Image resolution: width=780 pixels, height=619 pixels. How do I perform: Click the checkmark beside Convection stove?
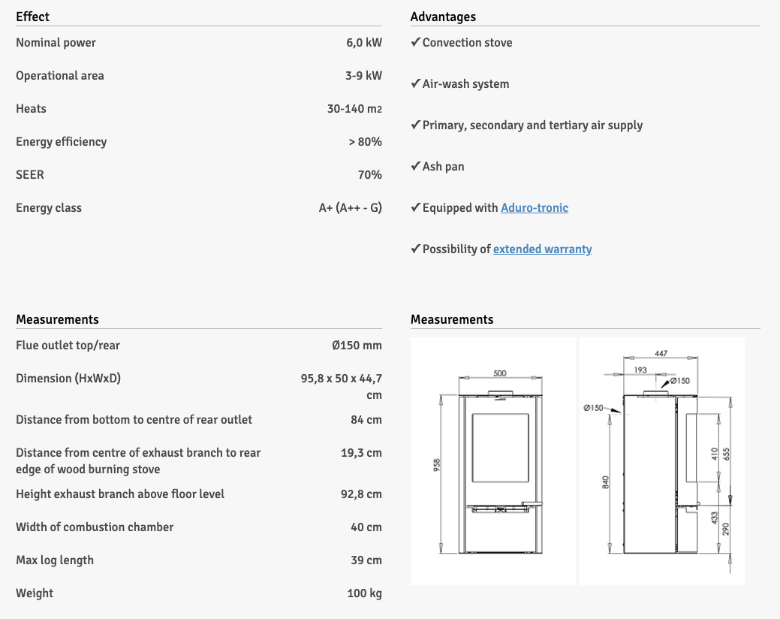pos(415,43)
